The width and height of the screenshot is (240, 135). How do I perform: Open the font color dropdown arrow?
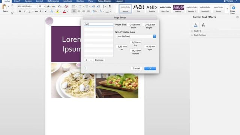(67, 11)
